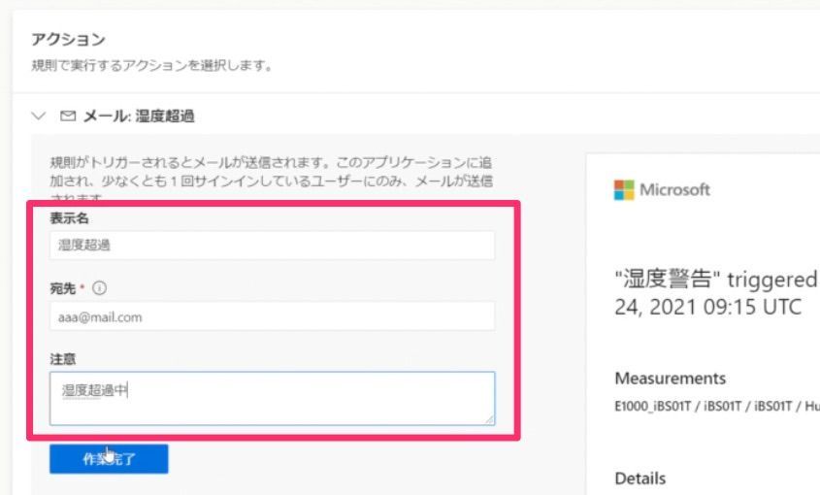
Task: Click the 表示名 field label
Action: click(69, 218)
